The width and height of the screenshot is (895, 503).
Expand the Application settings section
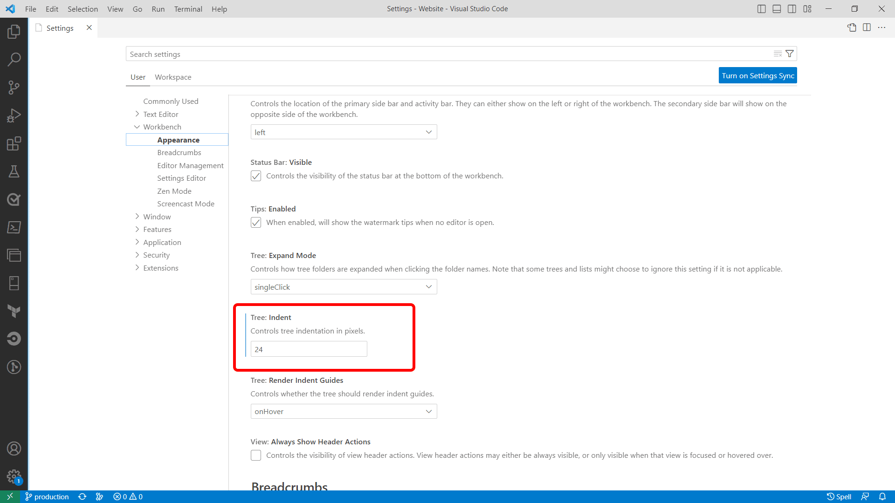coord(137,242)
